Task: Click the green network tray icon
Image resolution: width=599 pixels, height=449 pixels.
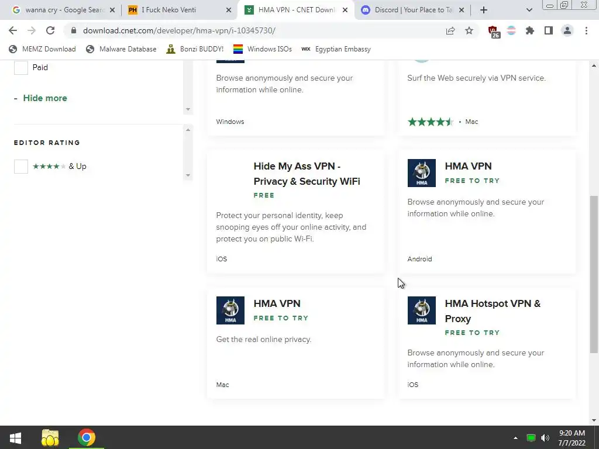Action: click(x=531, y=438)
